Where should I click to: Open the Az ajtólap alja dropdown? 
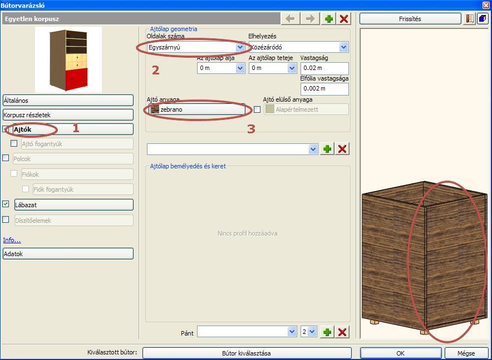[x=240, y=68]
